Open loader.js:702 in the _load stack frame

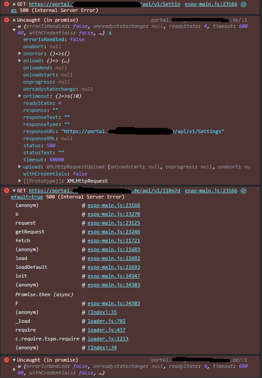tap(107, 321)
